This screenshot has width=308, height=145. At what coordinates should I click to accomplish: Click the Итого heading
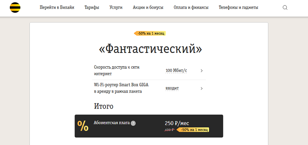[104, 106]
